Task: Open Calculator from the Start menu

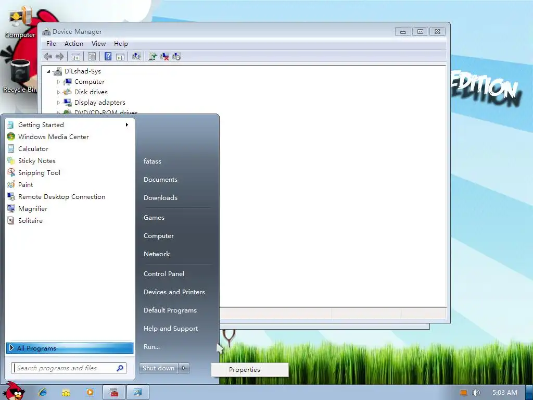Action: click(69, 148)
